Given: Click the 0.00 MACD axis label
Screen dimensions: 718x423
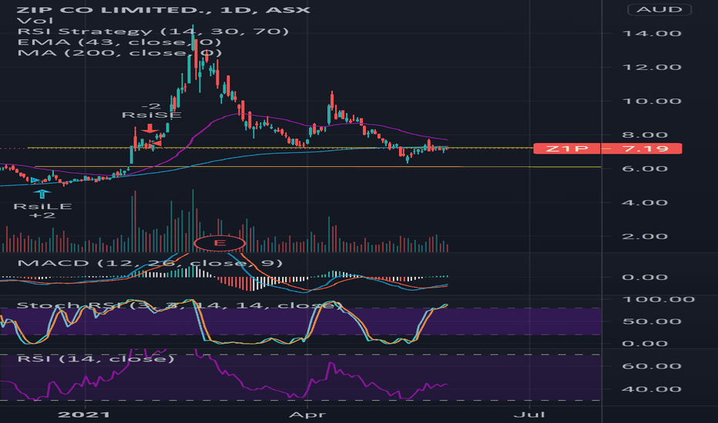Looking at the screenshot, I should pyautogui.click(x=644, y=277).
